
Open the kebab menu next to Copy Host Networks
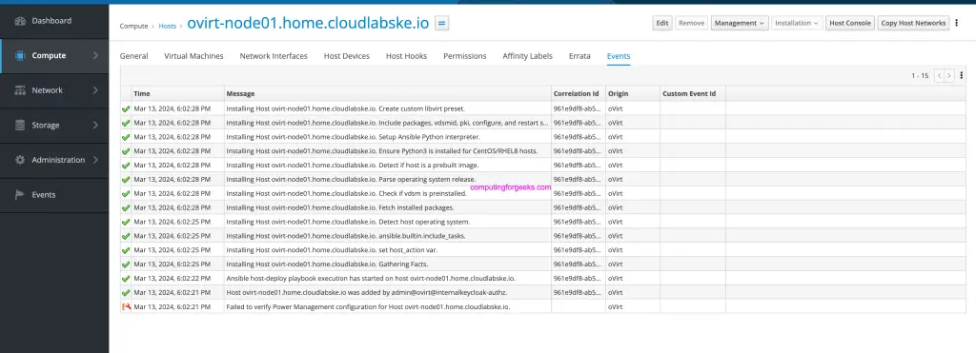click(x=957, y=23)
